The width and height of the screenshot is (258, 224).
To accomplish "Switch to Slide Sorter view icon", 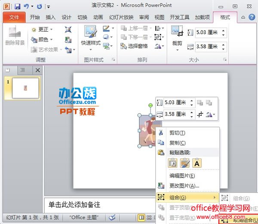I will [149, 218].
